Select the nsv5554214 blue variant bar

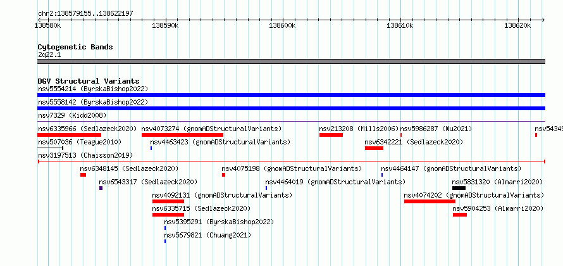tap(291, 95)
